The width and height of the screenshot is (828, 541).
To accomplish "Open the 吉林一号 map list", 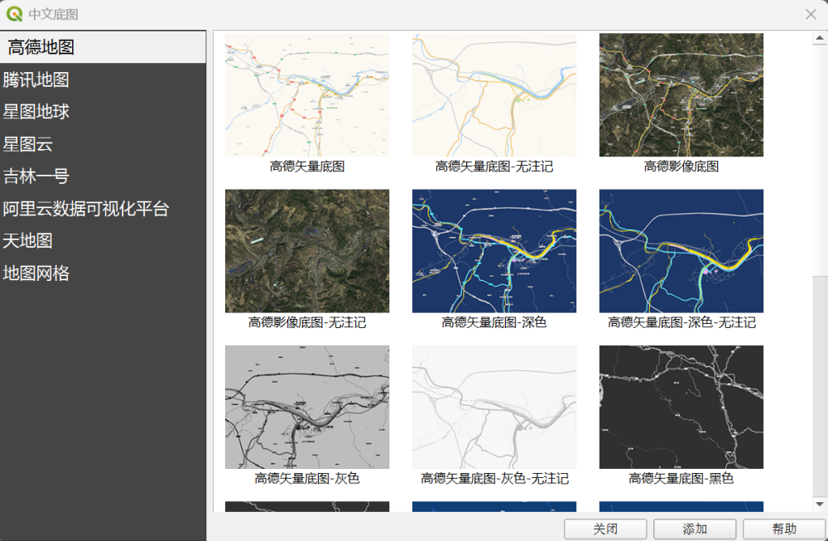I will pyautogui.click(x=36, y=176).
